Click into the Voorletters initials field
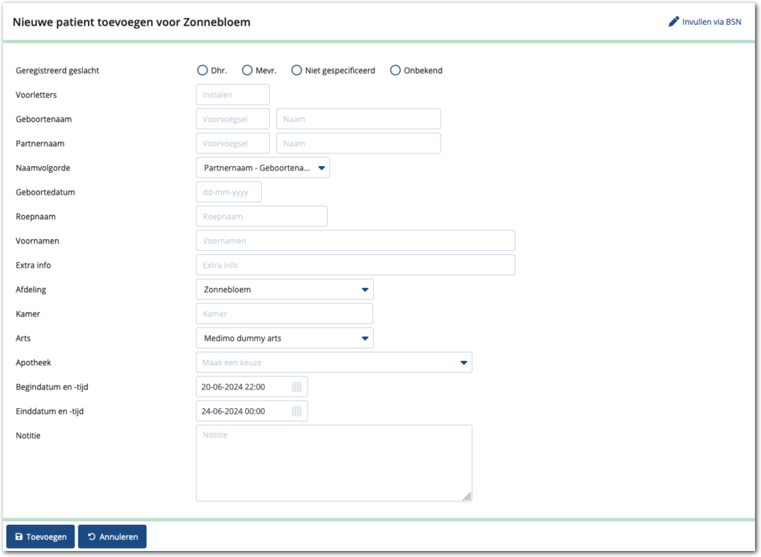Viewport: 761px width, 557px height. 232,95
